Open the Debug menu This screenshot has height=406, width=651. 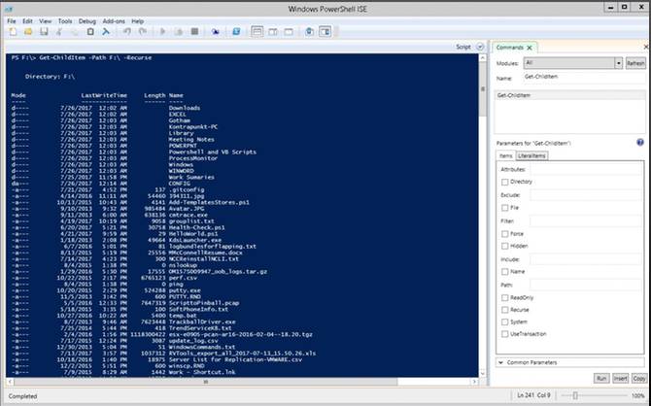(x=87, y=21)
